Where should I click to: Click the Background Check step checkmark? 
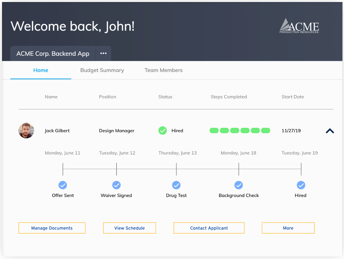(x=239, y=185)
